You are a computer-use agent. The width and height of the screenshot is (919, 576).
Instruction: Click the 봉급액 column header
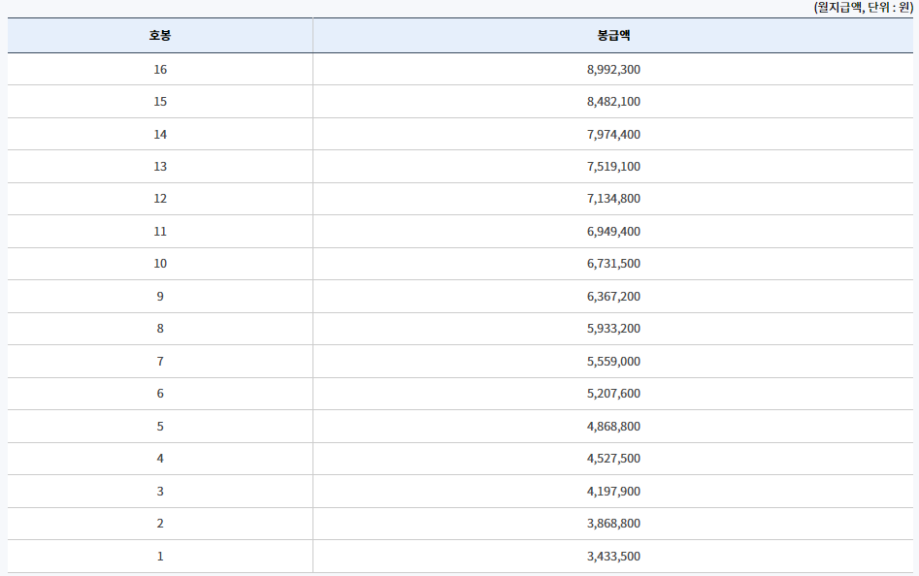(613, 36)
